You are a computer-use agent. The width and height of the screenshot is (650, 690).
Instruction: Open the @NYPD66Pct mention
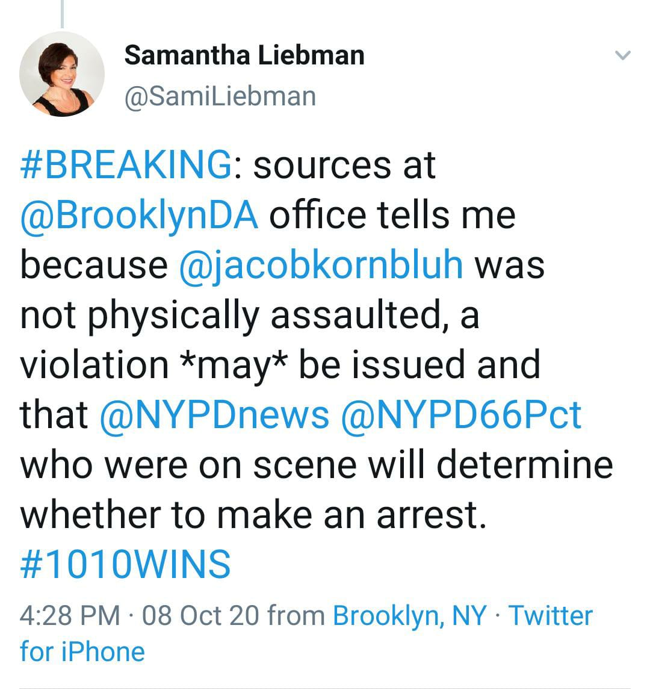point(461,414)
